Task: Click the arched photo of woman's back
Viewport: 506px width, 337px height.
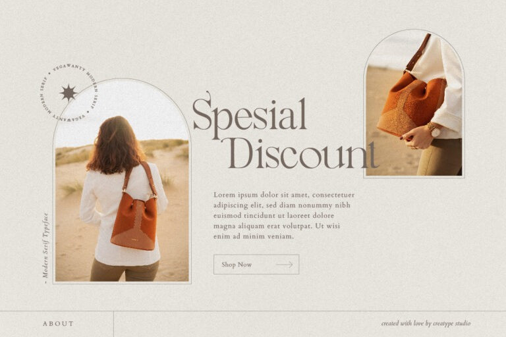Action: pos(122,181)
